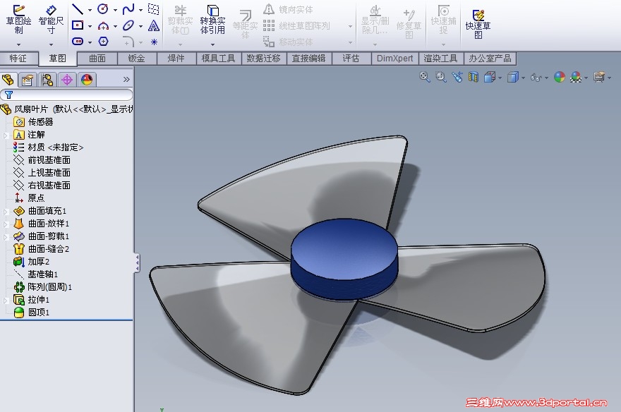Open the PropertyManager tab

pyautogui.click(x=28, y=80)
